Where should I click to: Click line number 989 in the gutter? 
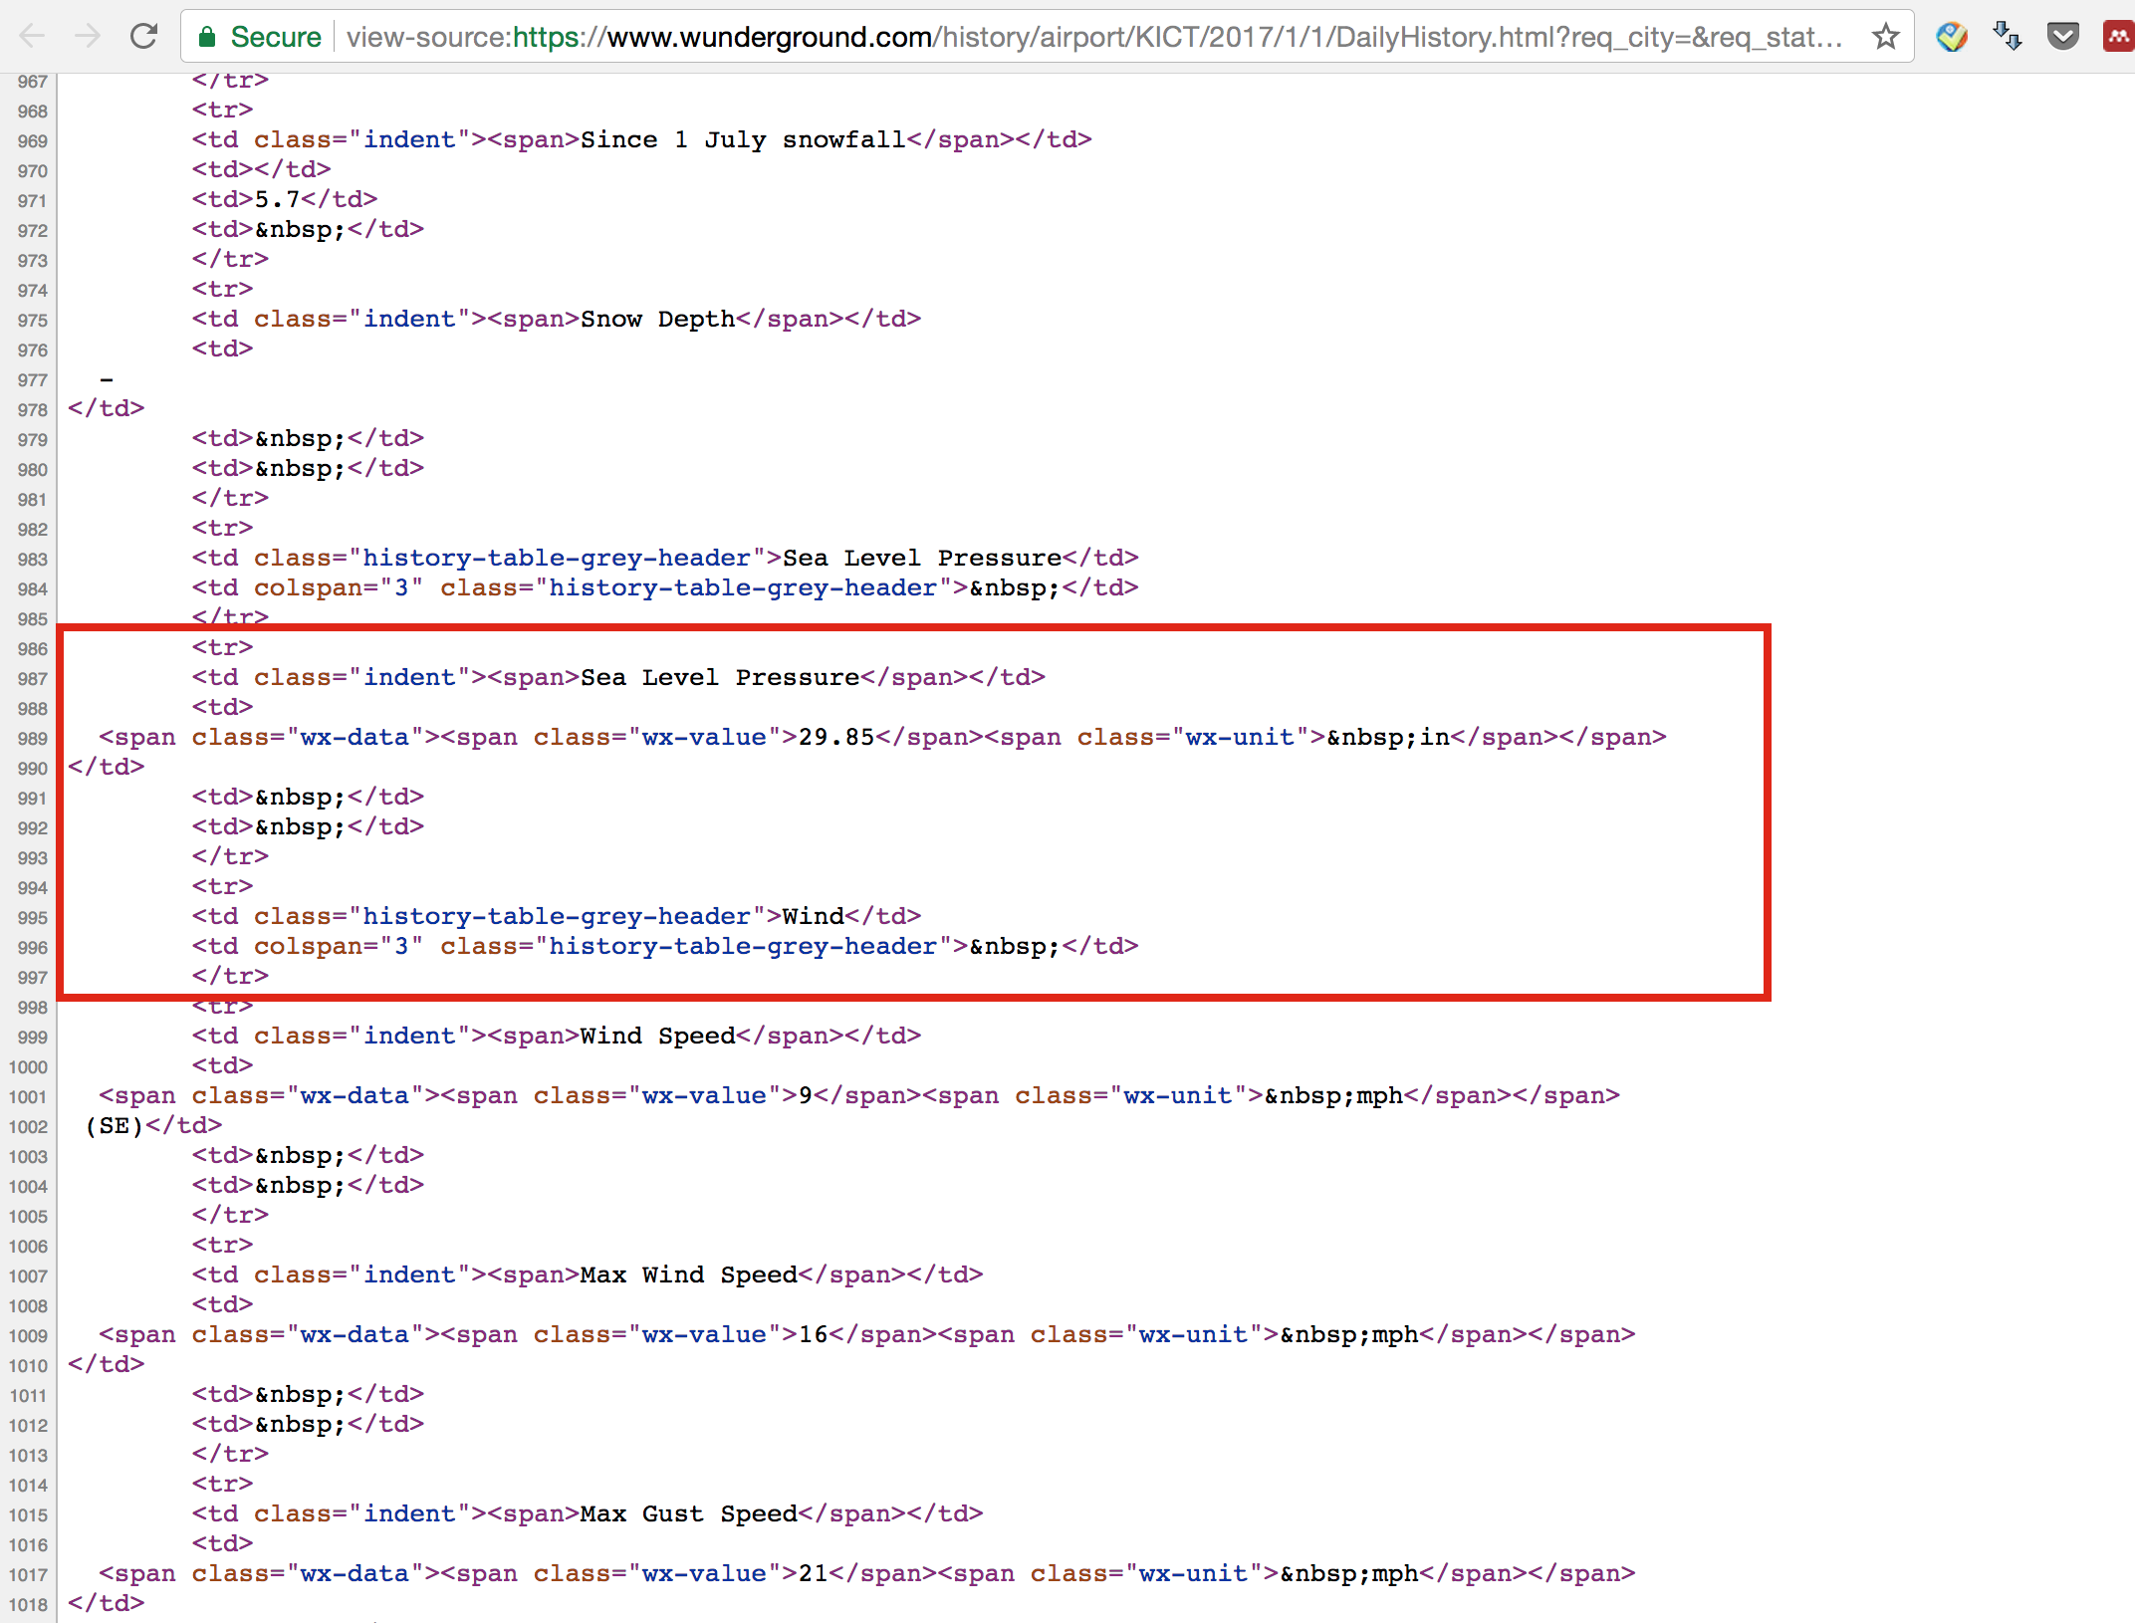(32, 739)
